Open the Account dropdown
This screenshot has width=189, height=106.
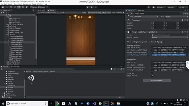161,7
